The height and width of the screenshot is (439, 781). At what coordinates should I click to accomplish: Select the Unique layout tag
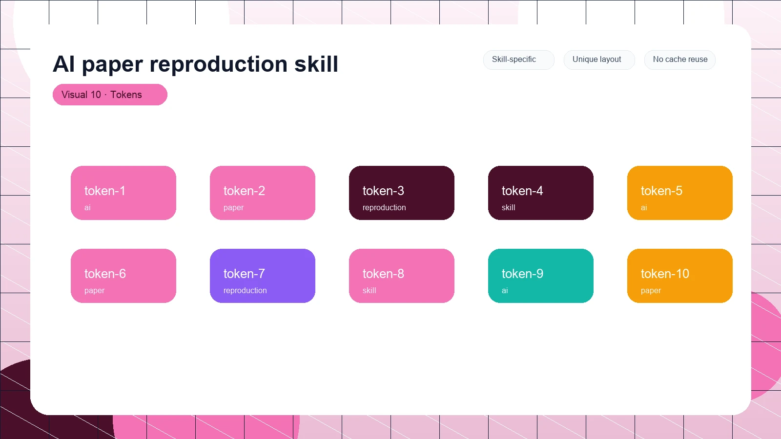click(x=599, y=60)
